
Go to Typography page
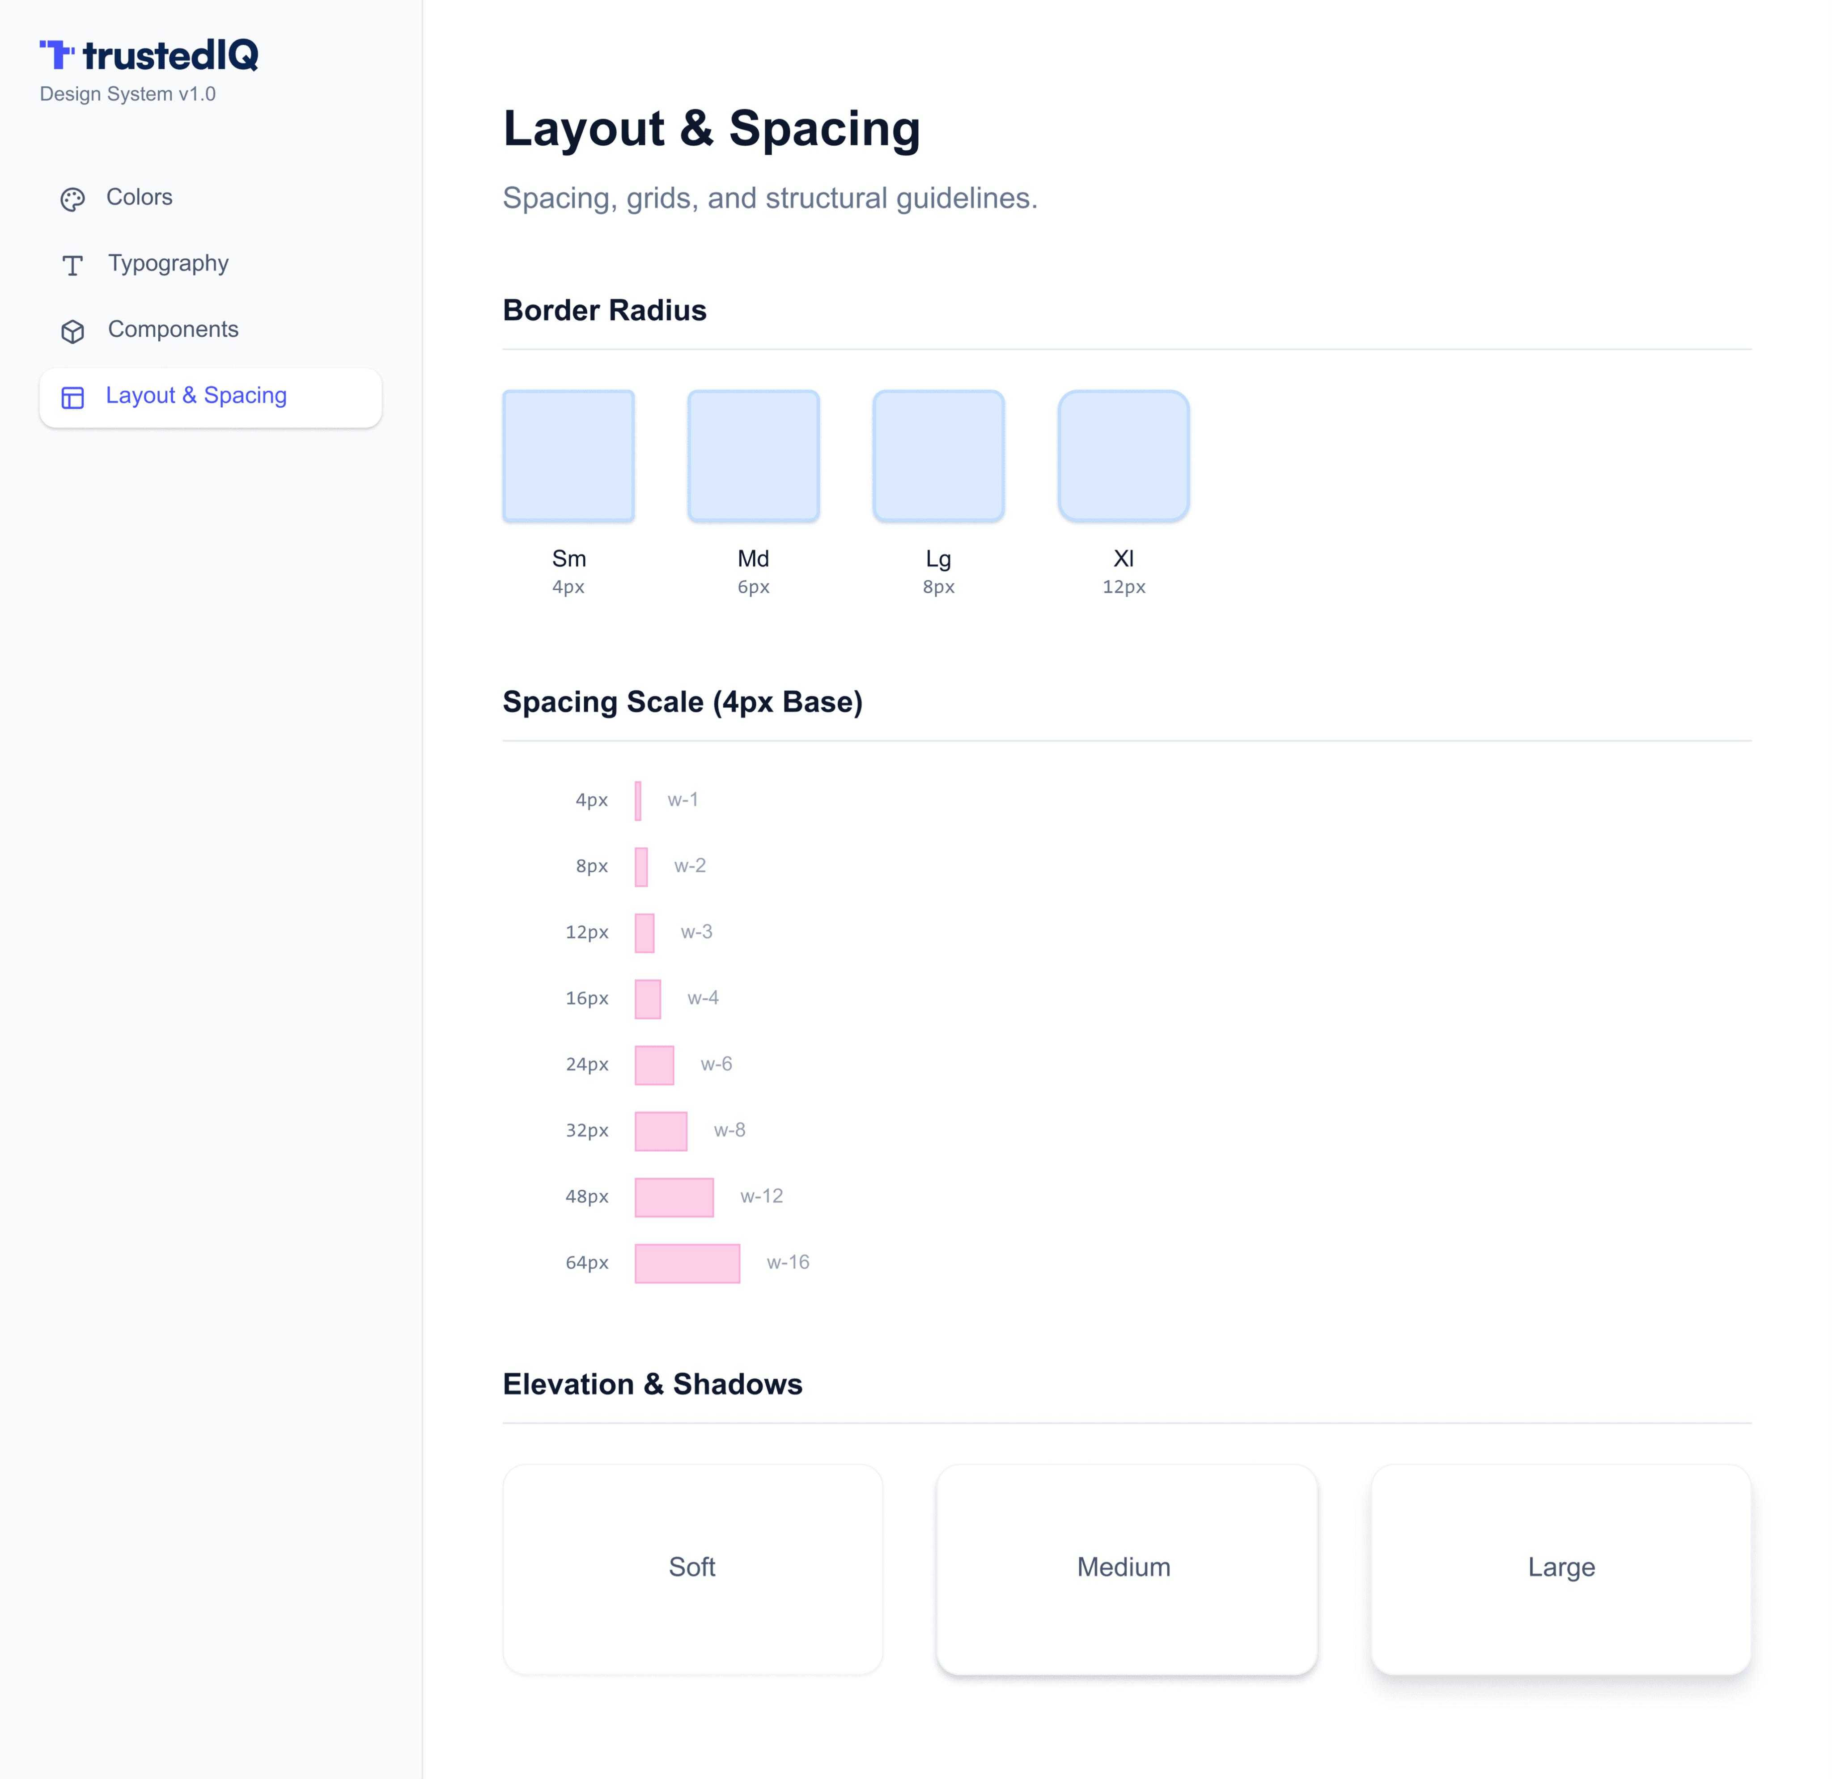pos(168,263)
